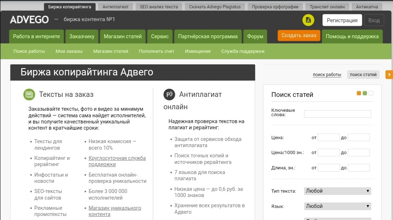This screenshot has height=220, width=393.
Task: Click the ADVEGO logo text
Action: pos(29,20)
